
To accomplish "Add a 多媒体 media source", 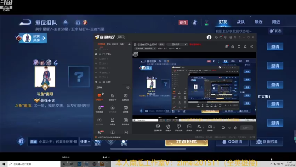I will point(189,128).
